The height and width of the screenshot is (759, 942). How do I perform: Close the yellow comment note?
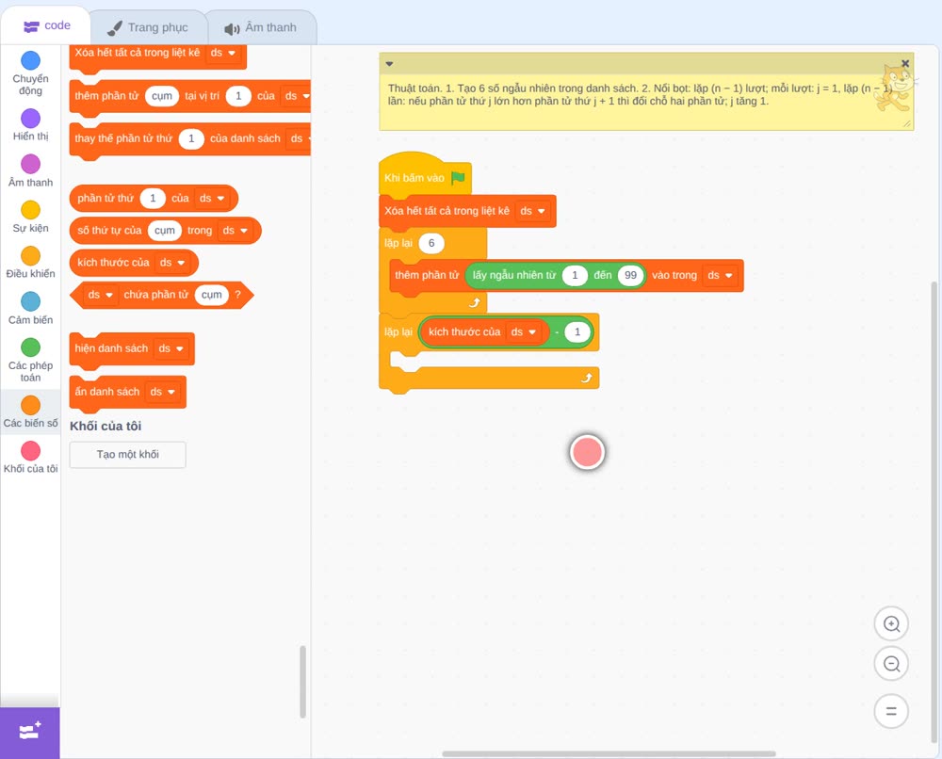pyautogui.click(x=904, y=63)
